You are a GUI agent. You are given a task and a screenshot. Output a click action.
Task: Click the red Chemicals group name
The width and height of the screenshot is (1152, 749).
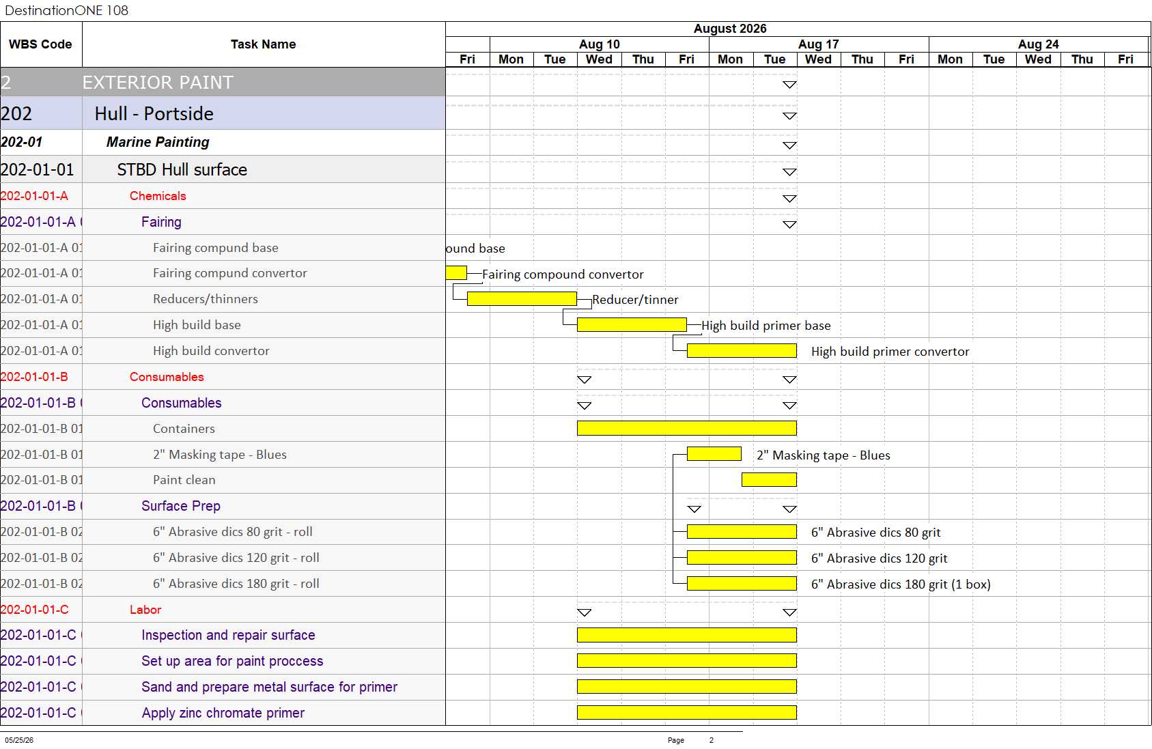(x=158, y=196)
